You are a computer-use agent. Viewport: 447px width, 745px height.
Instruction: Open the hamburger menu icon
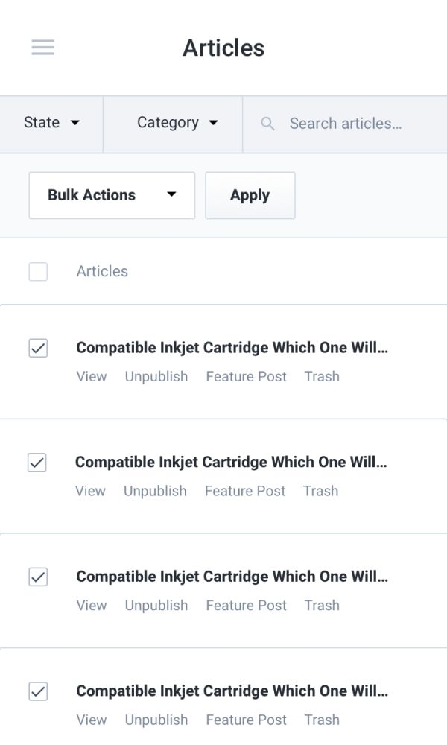tap(42, 48)
